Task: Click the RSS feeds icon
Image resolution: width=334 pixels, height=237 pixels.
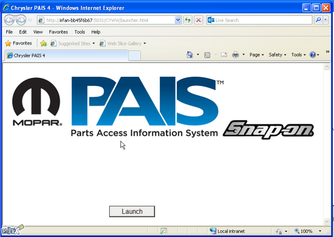Action: [x=207, y=55]
